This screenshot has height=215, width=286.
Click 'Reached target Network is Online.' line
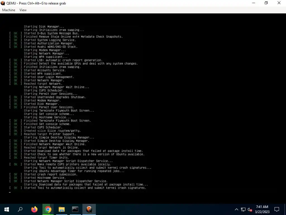[x=52, y=148]
